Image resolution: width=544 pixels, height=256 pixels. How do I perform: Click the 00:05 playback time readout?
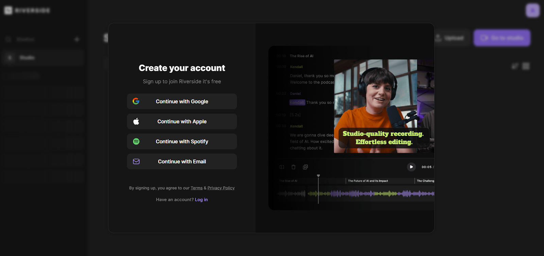coord(426,167)
